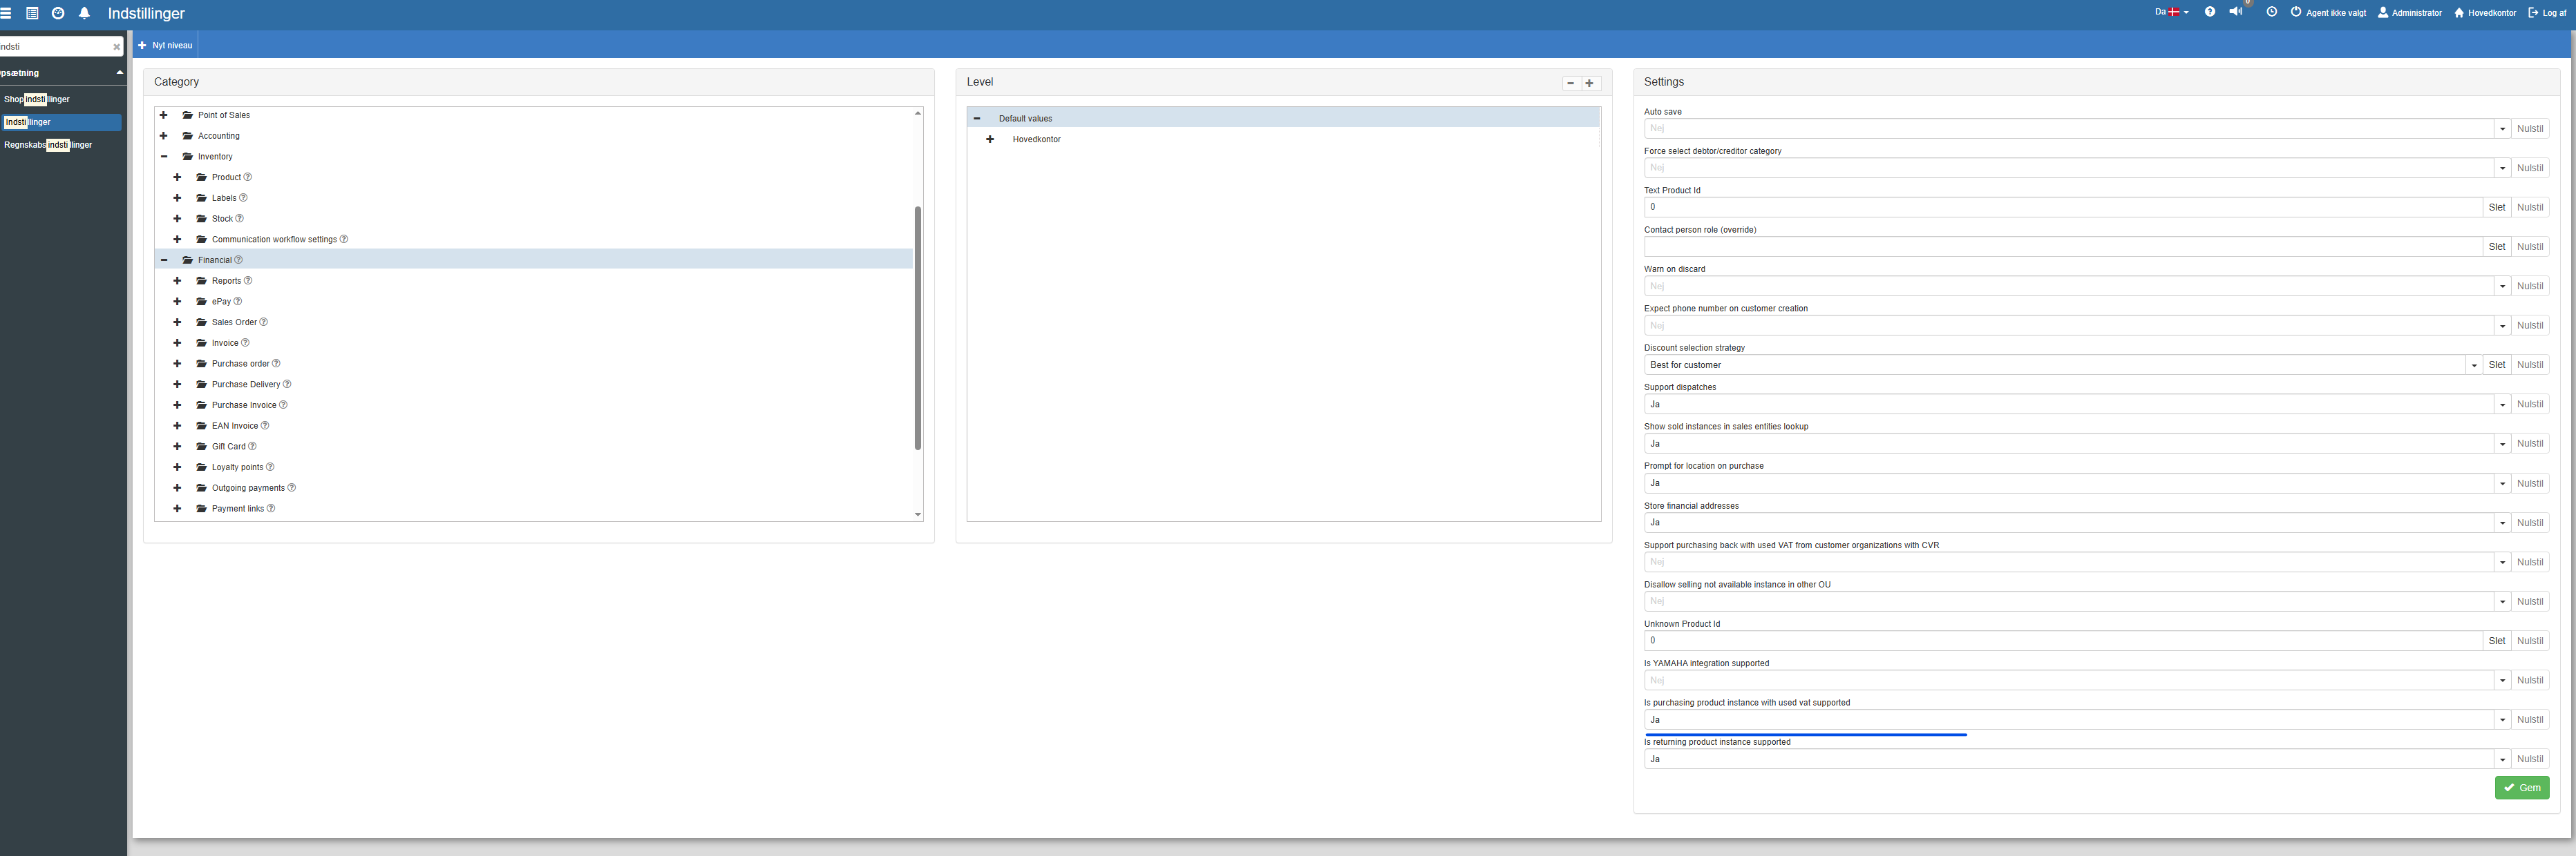Click info icon next to Financial

pyautogui.click(x=238, y=260)
